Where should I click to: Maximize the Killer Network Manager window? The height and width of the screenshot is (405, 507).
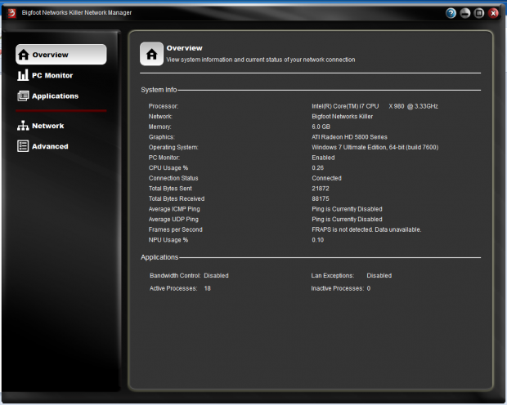(x=479, y=13)
